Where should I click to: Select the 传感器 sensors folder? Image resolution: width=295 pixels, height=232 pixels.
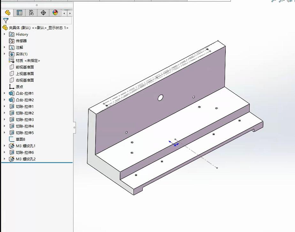coord(21,41)
